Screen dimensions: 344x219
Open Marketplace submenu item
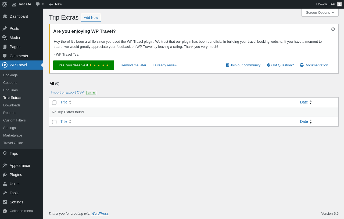[13, 135]
